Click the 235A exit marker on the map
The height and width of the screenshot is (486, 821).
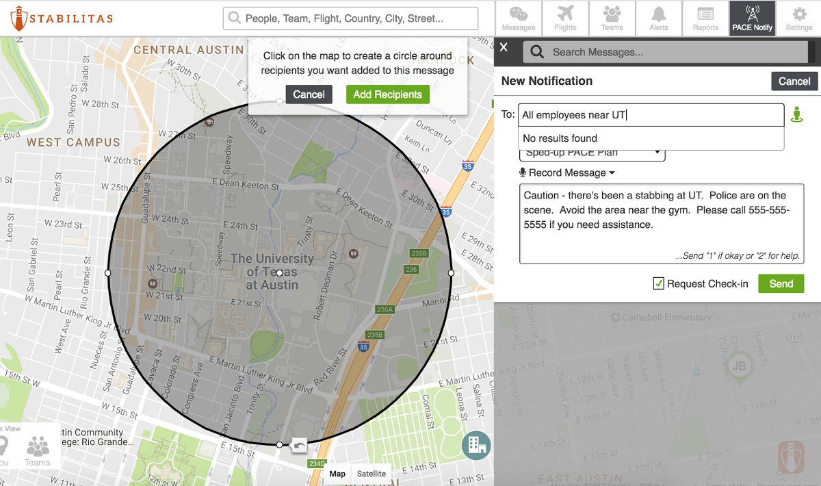385,309
